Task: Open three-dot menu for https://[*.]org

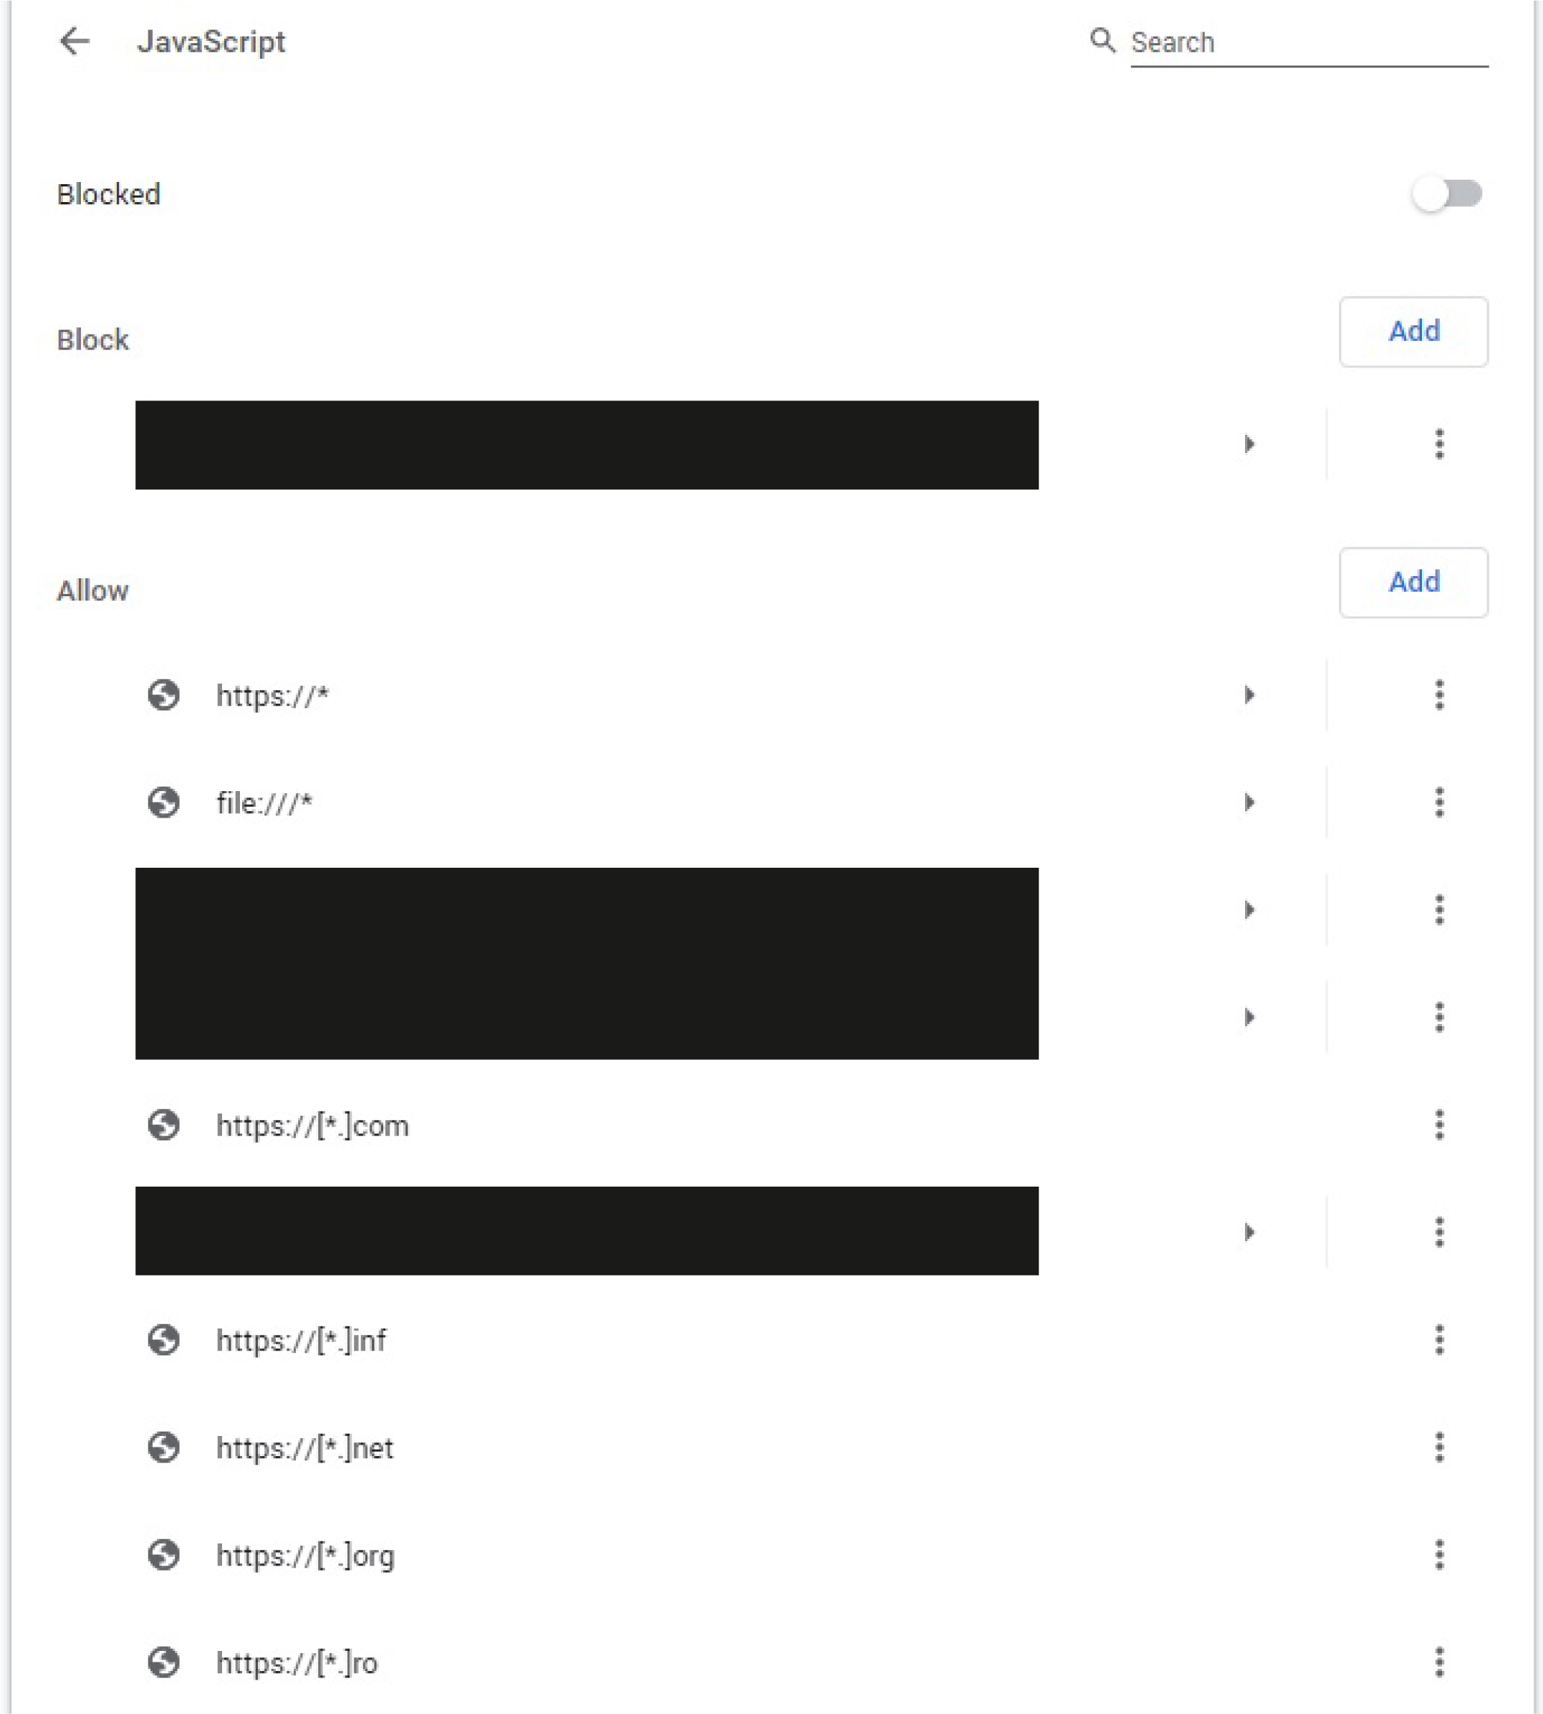Action: coord(1438,1556)
